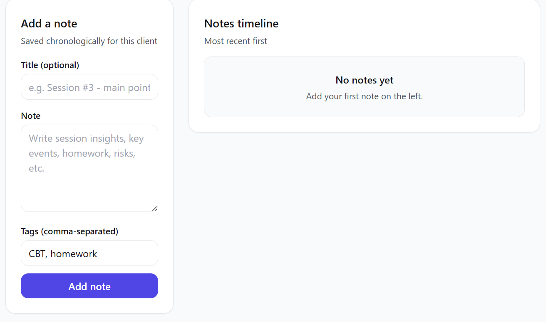Click the "Write session insights" placeholder text

pyautogui.click(x=86, y=138)
